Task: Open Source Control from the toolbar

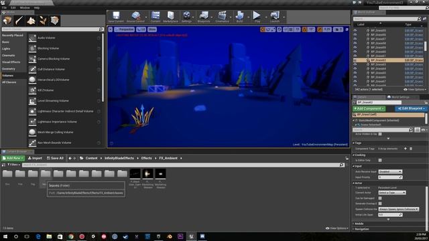Action: [135, 17]
